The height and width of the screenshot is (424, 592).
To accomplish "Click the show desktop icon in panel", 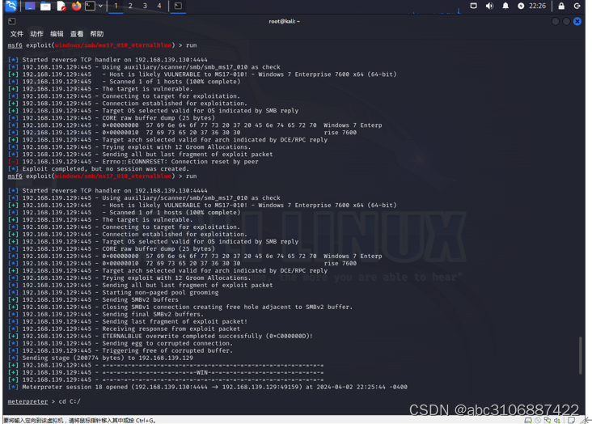I will (x=30, y=6).
